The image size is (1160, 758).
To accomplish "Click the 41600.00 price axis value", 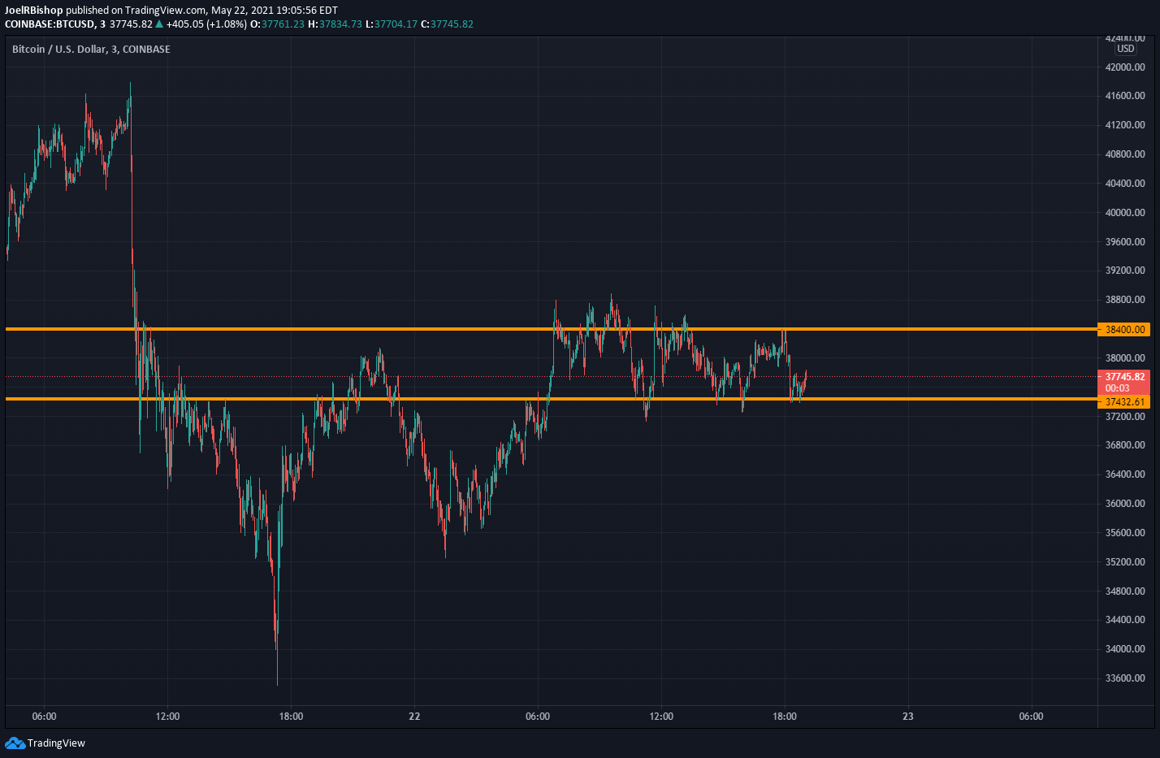I will [1125, 96].
